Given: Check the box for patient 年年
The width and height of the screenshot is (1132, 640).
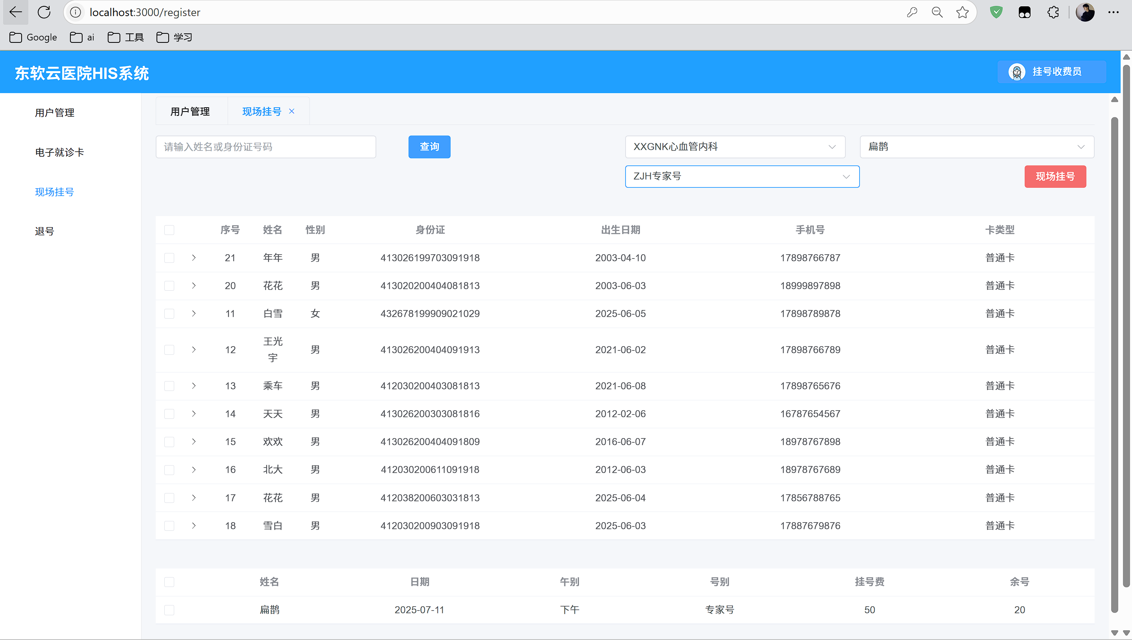Looking at the screenshot, I should (169, 258).
